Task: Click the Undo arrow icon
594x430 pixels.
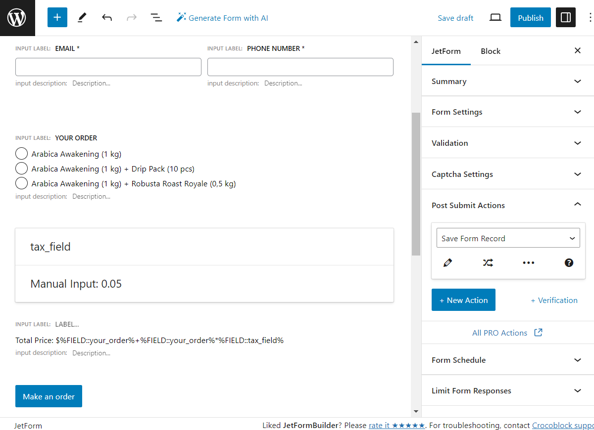Action: tap(106, 17)
